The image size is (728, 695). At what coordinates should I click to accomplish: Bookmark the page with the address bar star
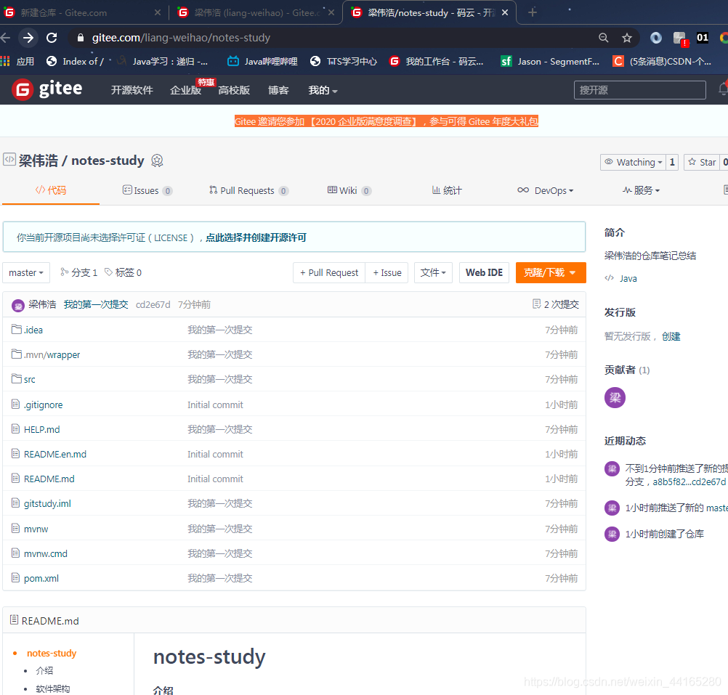625,37
